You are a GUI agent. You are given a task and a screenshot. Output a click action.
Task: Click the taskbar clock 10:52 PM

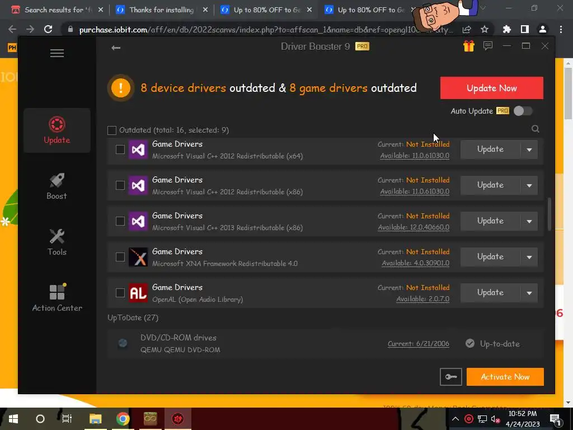click(522, 419)
